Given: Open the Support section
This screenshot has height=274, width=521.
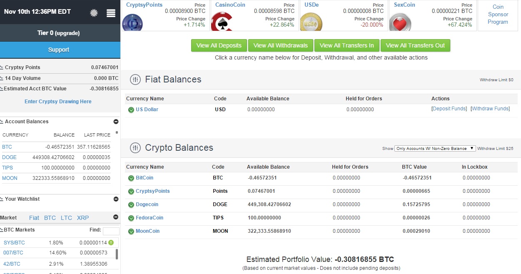Looking at the screenshot, I should 60,50.
